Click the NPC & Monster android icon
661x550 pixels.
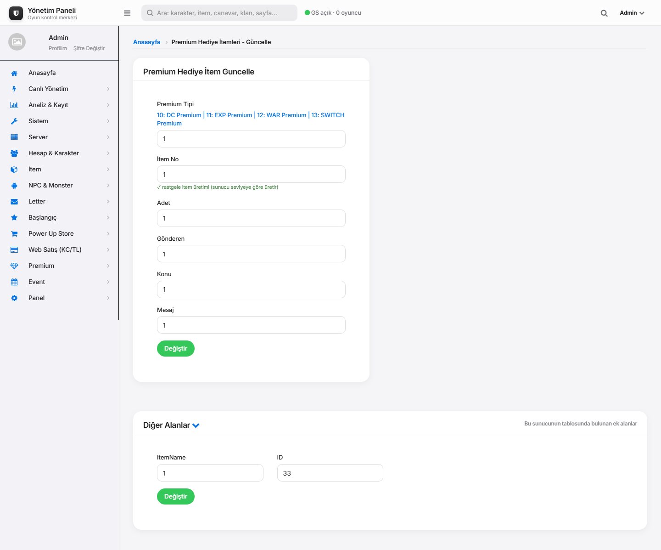14,186
